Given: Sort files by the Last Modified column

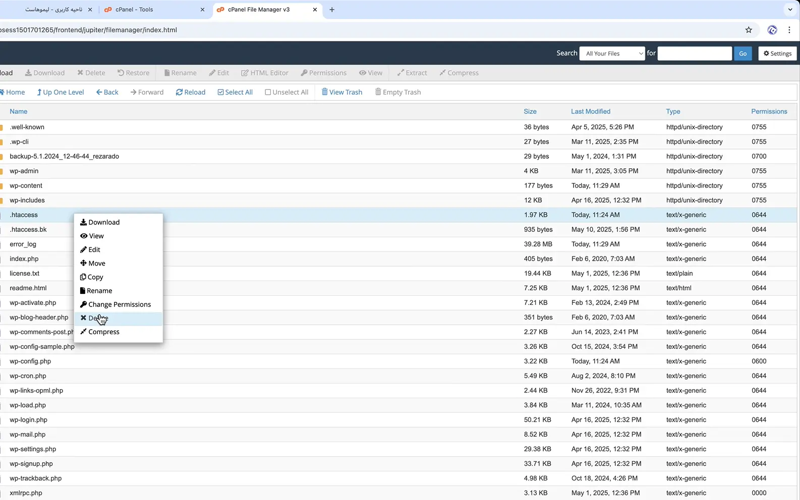Looking at the screenshot, I should 590,111.
